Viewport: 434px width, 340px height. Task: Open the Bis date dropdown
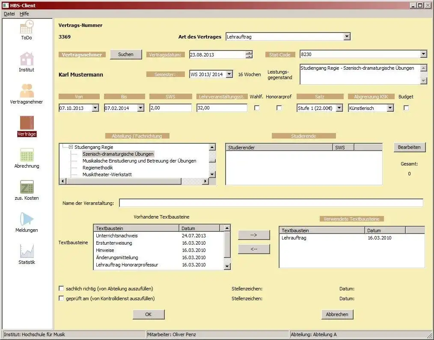[141, 108]
